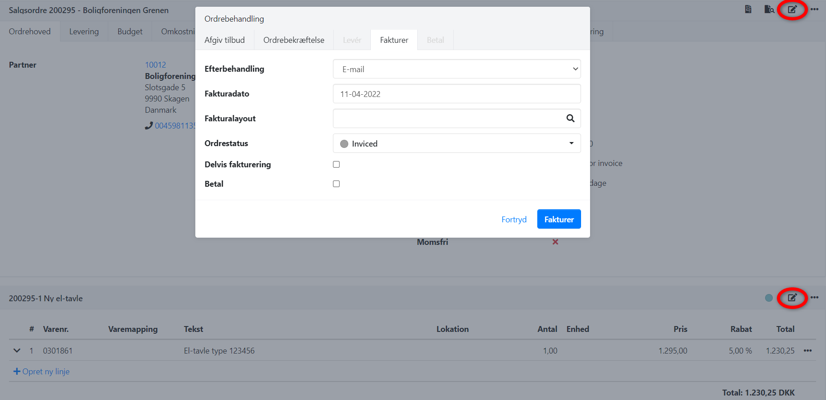
Task: Click the Fakturadato date field
Action: [457, 94]
